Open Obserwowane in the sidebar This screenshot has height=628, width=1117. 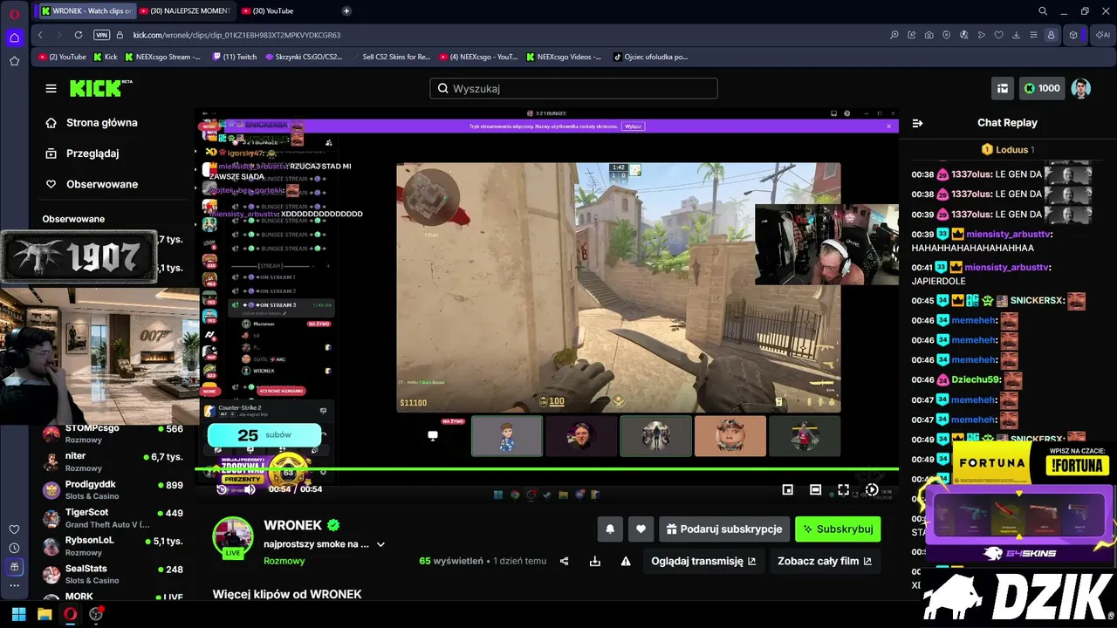[102, 184]
